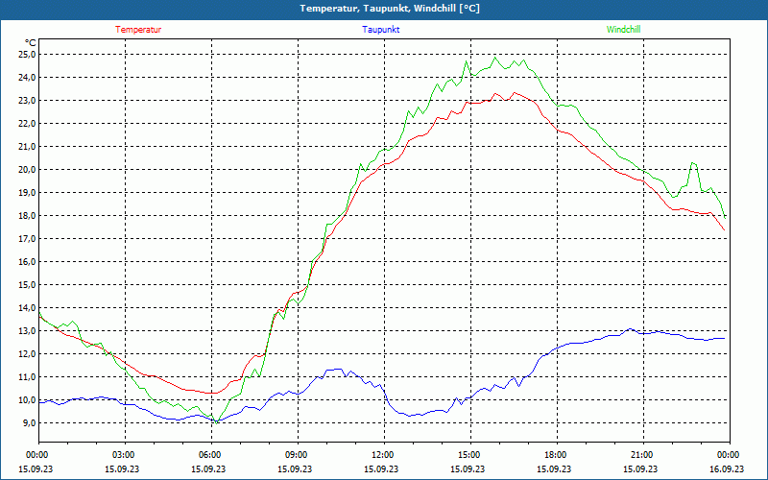Click the blue Taupunkt legend label
Viewport: 768px width, 480px height.
click(x=380, y=30)
